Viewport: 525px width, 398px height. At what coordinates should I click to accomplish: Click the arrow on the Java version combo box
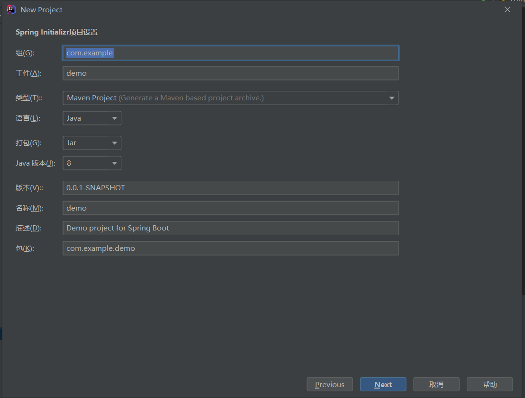pos(115,163)
